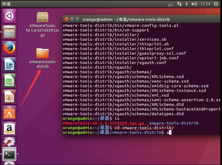The height and width of the screenshot is (165, 222).
Task: Select the Terminal icon in launcher
Action: 9,154
